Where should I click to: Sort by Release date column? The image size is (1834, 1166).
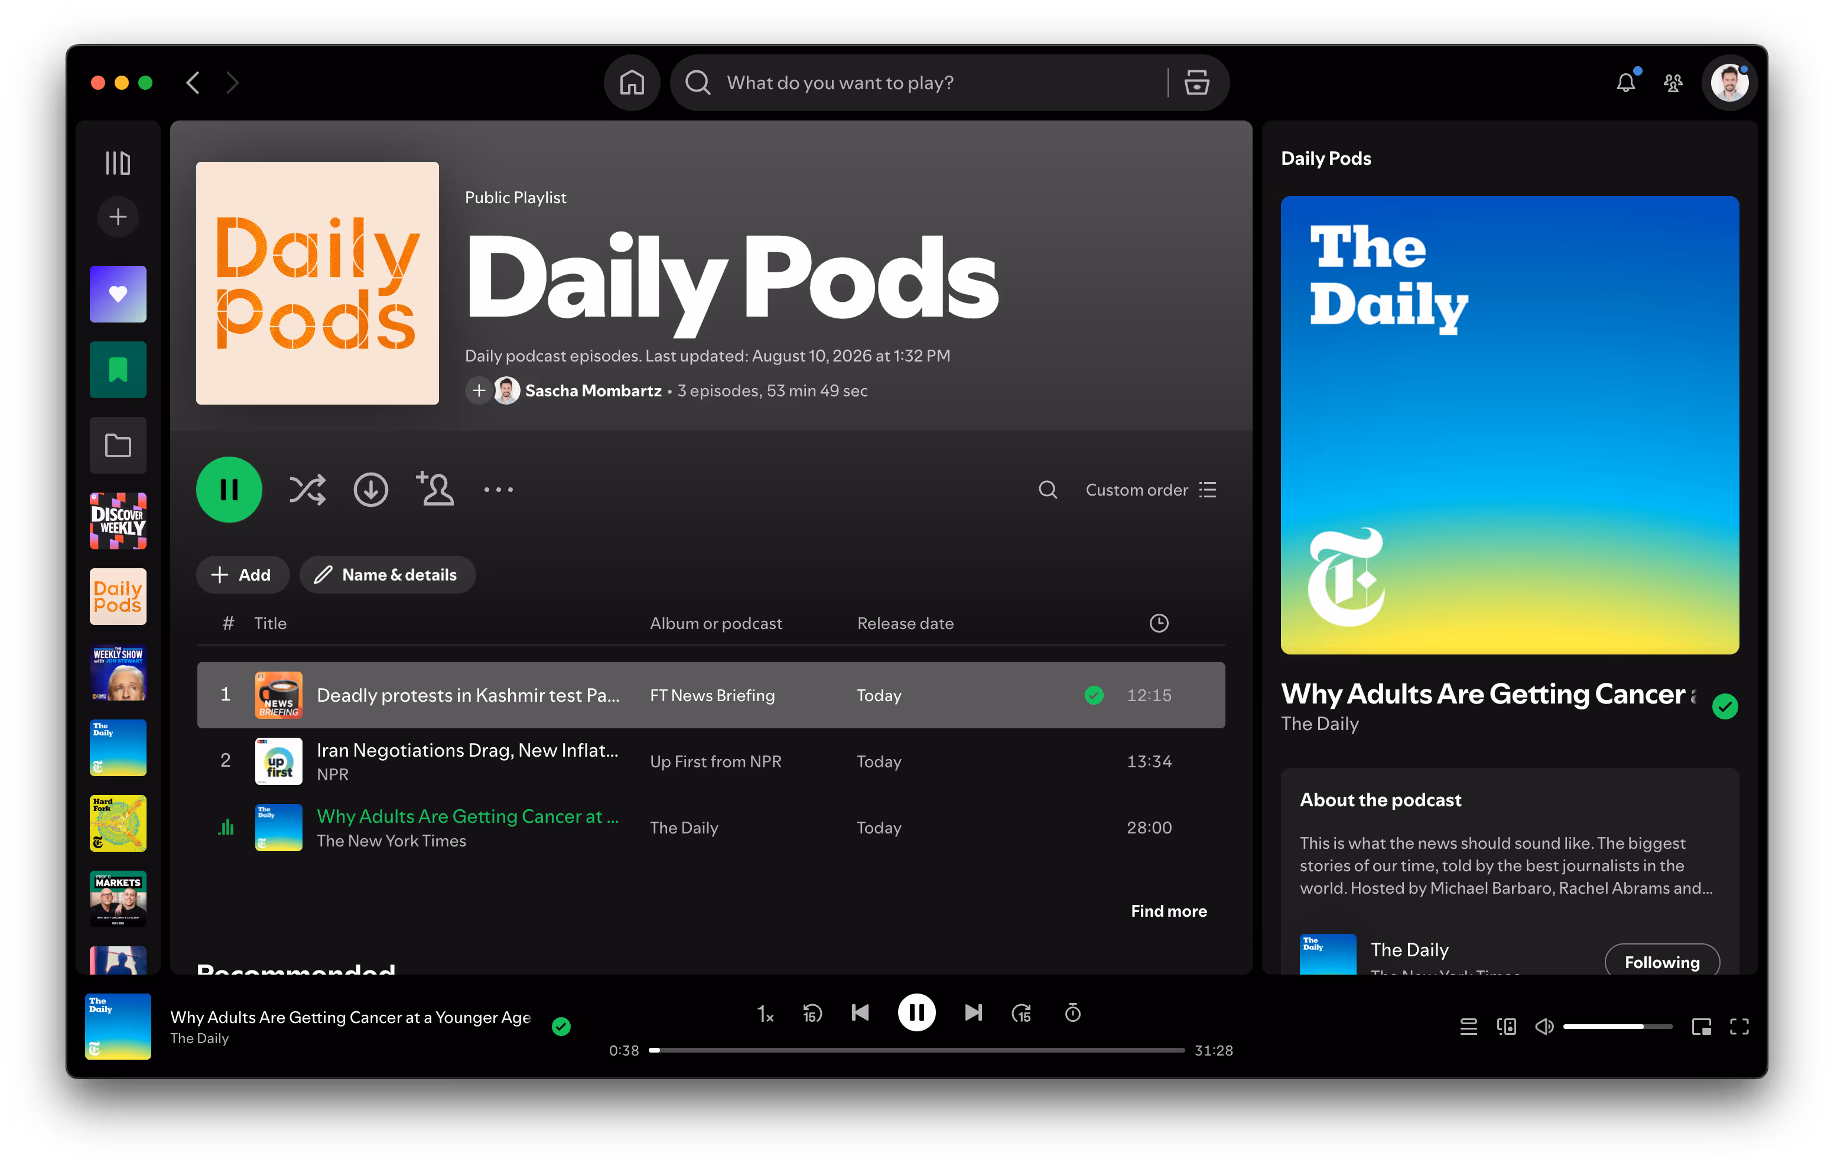coord(906,623)
